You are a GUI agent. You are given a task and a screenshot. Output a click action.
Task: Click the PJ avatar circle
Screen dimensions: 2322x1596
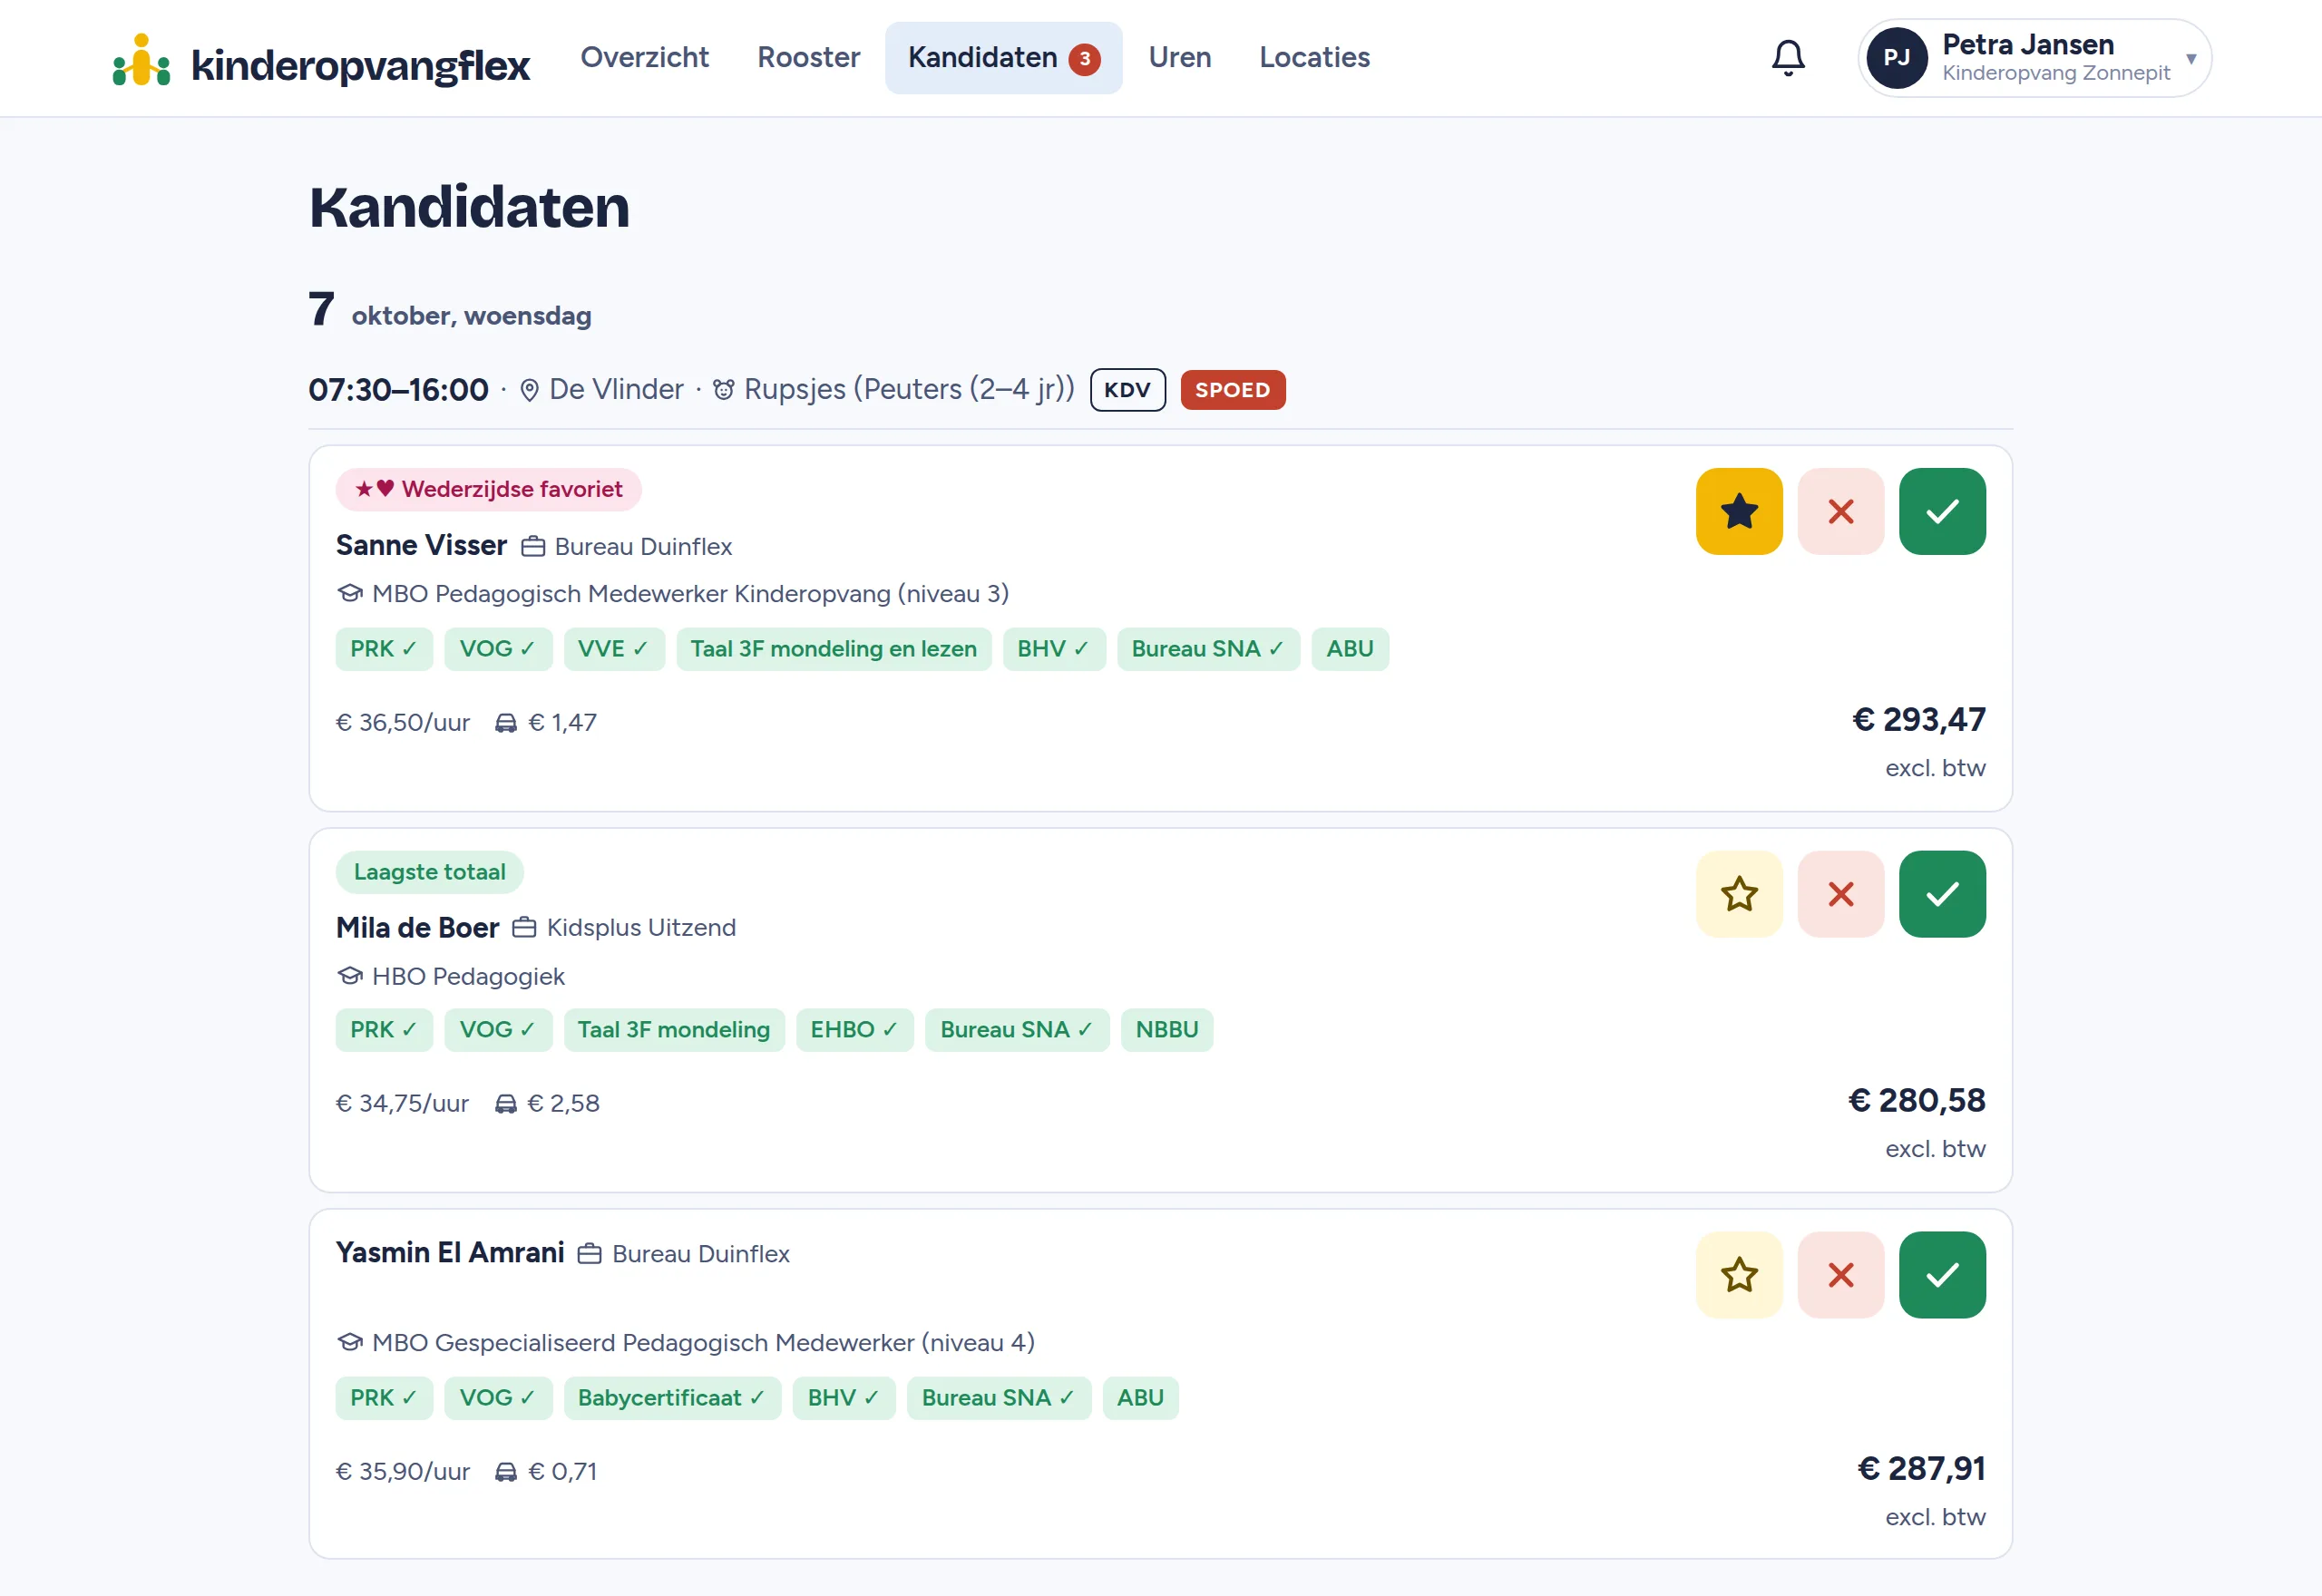pos(1897,58)
